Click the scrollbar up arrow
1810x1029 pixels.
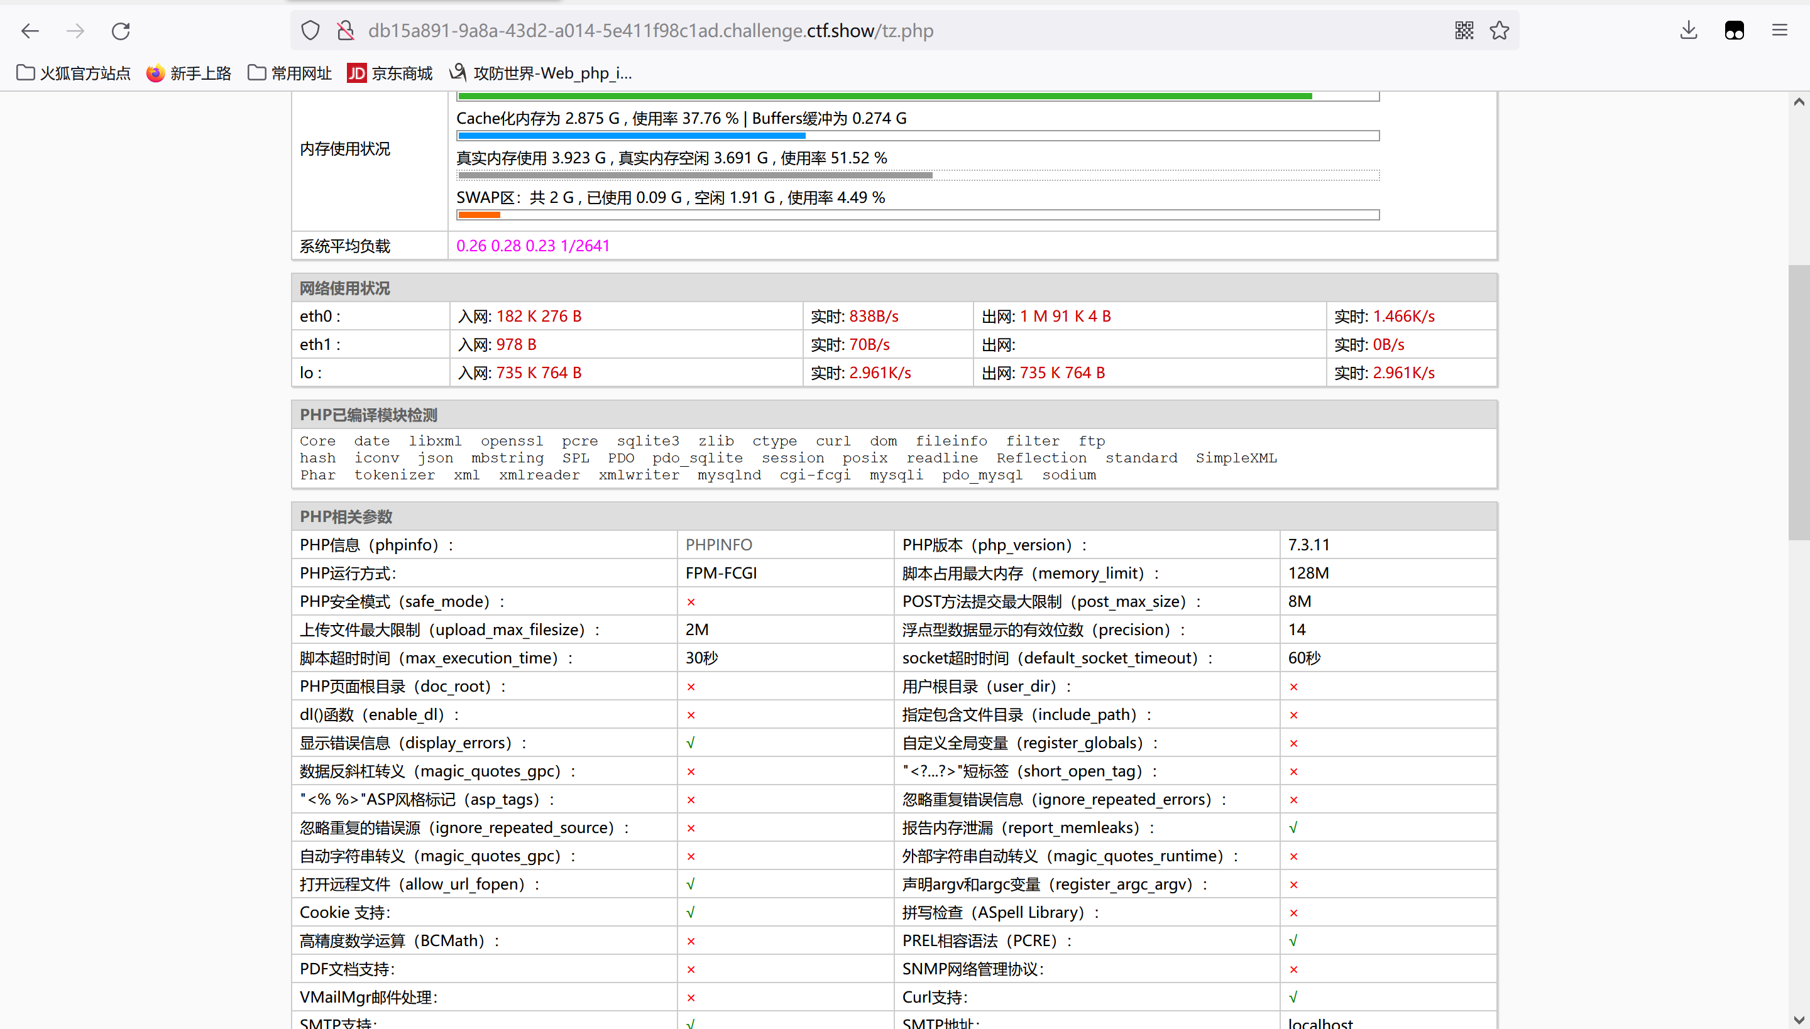pyautogui.click(x=1799, y=102)
